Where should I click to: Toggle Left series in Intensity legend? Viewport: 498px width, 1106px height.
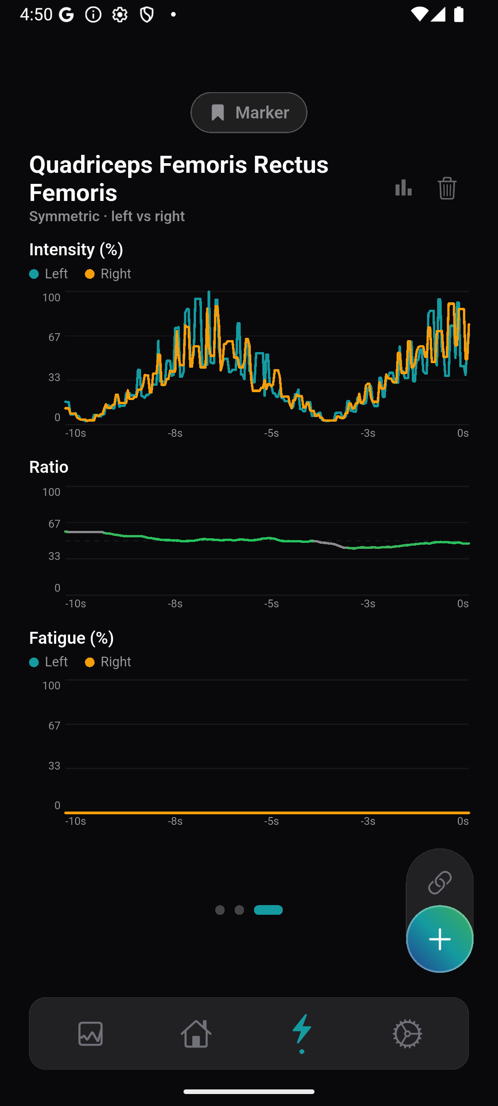tap(49, 274)
